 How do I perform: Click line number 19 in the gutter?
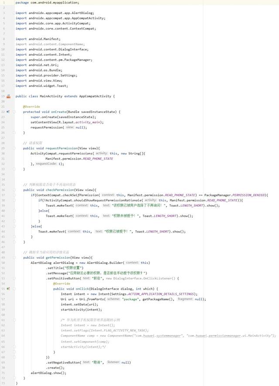(3, 96)
